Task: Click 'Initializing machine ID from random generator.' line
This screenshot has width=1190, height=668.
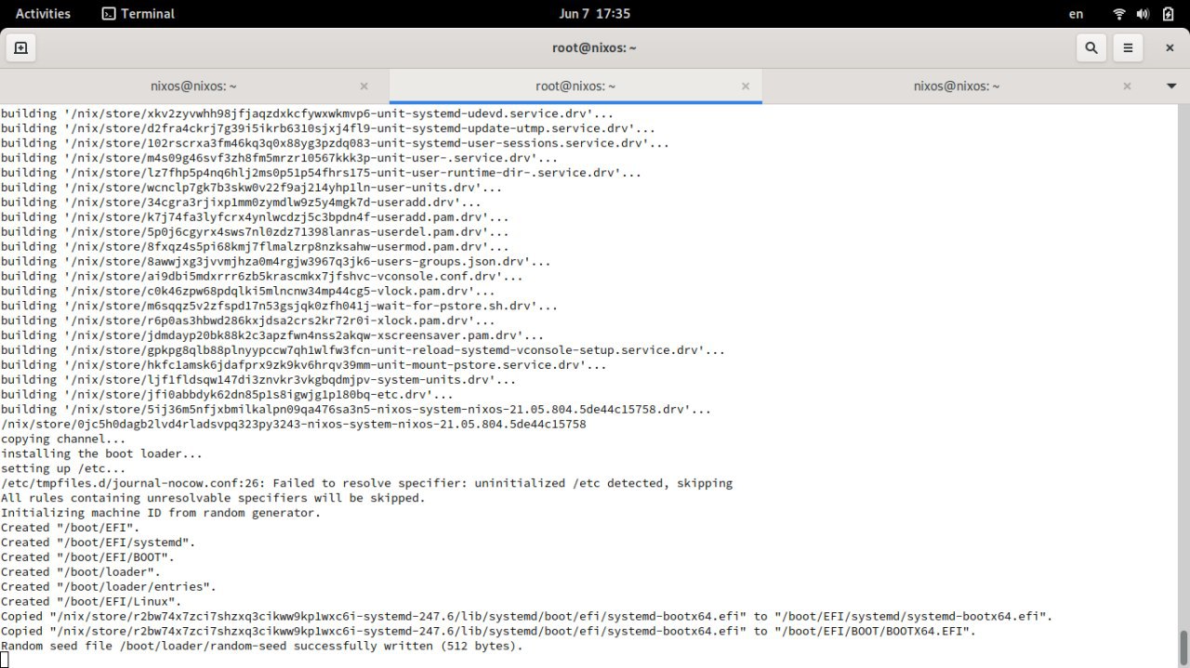Action: click(161, 513)
